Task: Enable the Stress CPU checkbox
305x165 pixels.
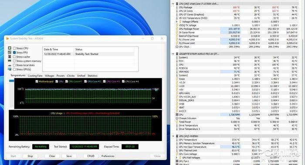Action: (14, 48)
